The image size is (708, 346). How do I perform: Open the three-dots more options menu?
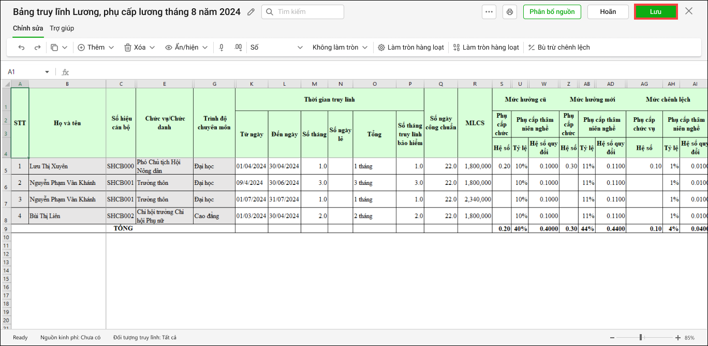[489, 12]
